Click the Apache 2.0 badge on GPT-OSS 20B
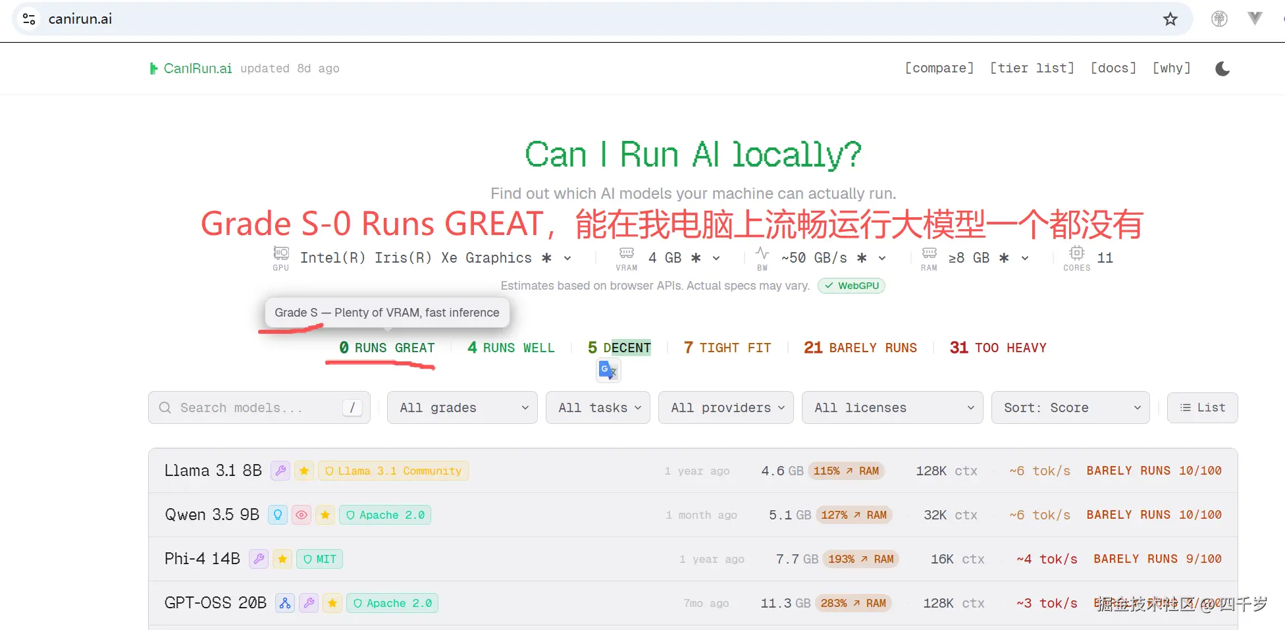Screen dimensions: 1285x630 [392, 603]
